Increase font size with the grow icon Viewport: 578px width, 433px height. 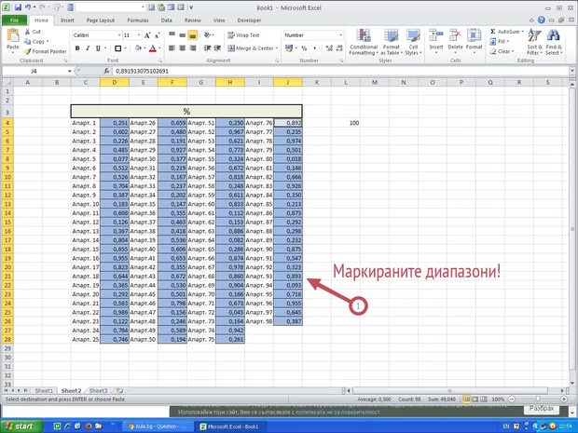click(147, 35)
